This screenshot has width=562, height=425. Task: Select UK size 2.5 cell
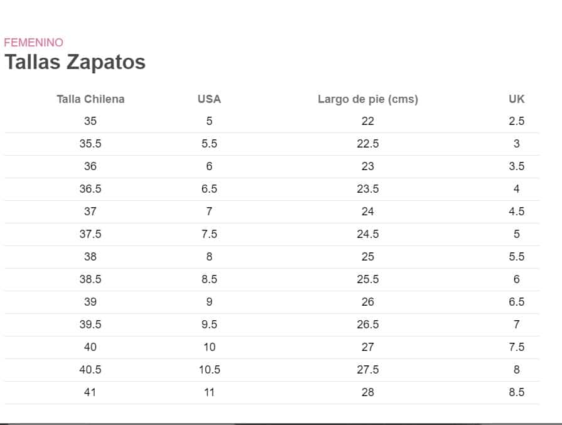[517, 121]
